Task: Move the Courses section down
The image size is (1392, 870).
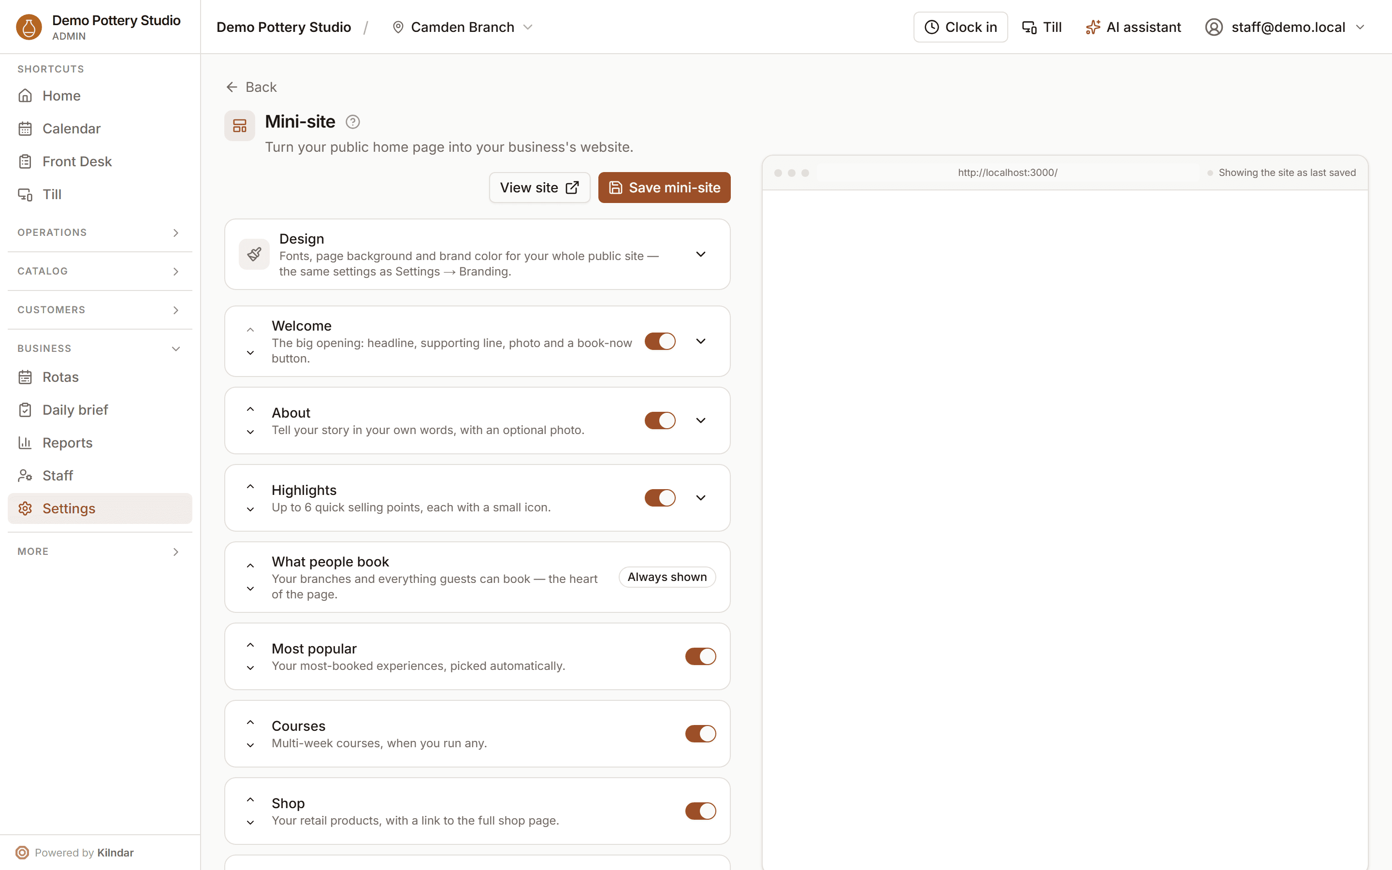Action: [250, 745]
